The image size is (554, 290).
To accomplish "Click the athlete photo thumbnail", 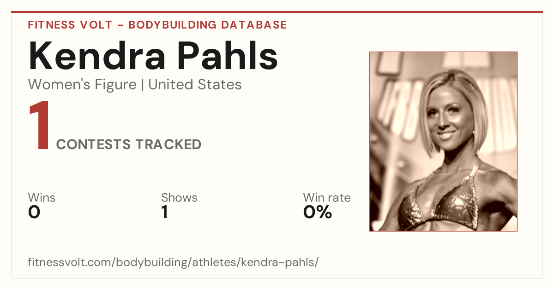I will tap(443, 141).
